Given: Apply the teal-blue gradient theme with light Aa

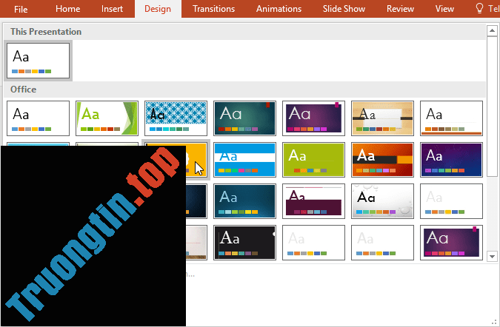Looking at the screenshot, I should click(244, 201).
